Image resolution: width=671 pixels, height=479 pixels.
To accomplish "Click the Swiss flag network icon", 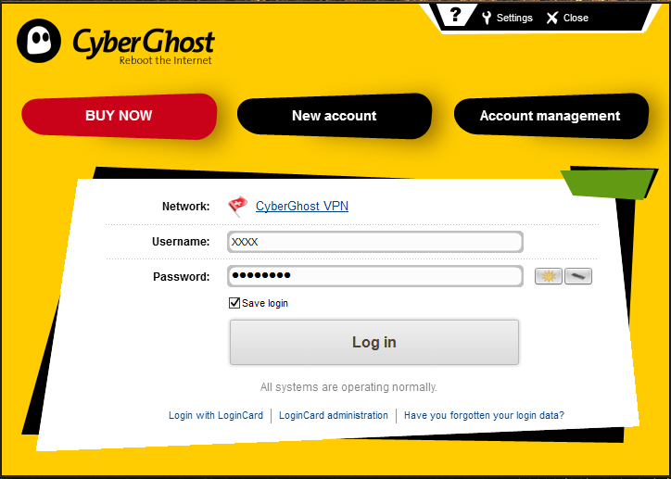I will tap(238, 206).
